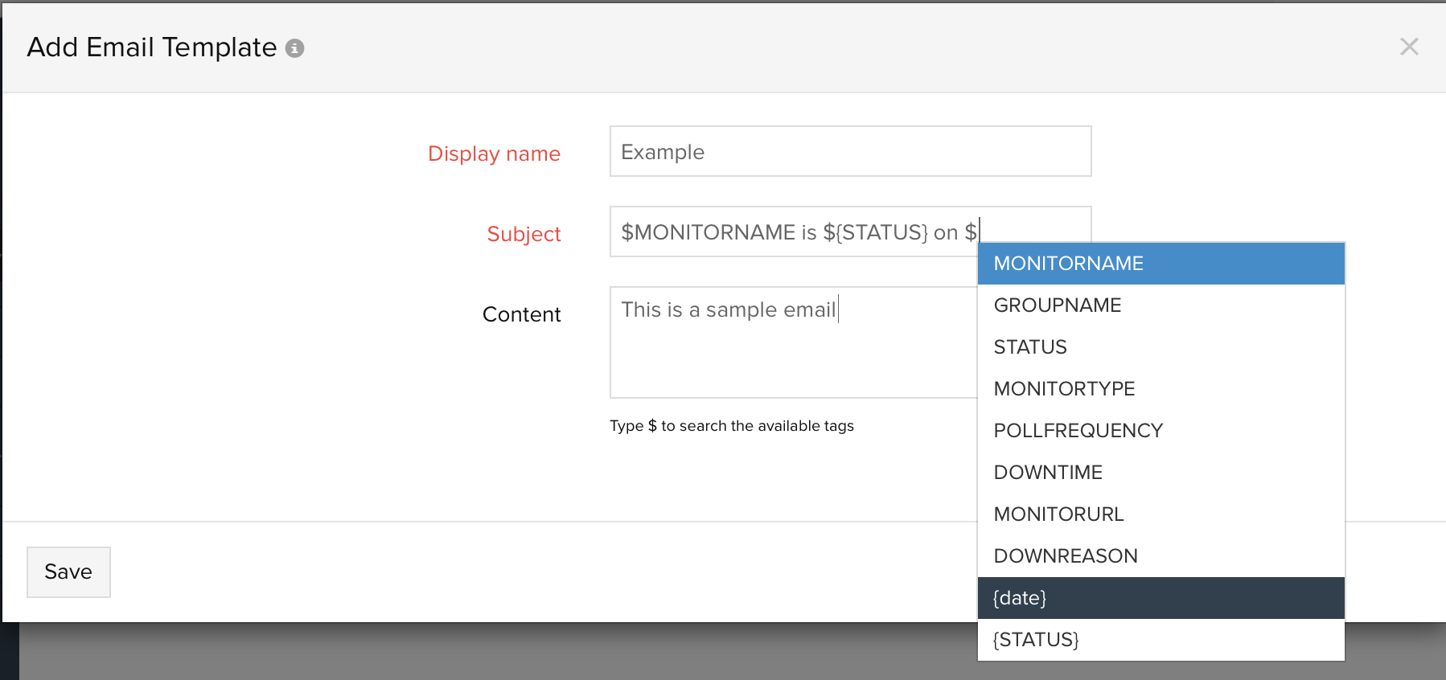Choose the {STATUS} braces tag option

click(1160, 640)
